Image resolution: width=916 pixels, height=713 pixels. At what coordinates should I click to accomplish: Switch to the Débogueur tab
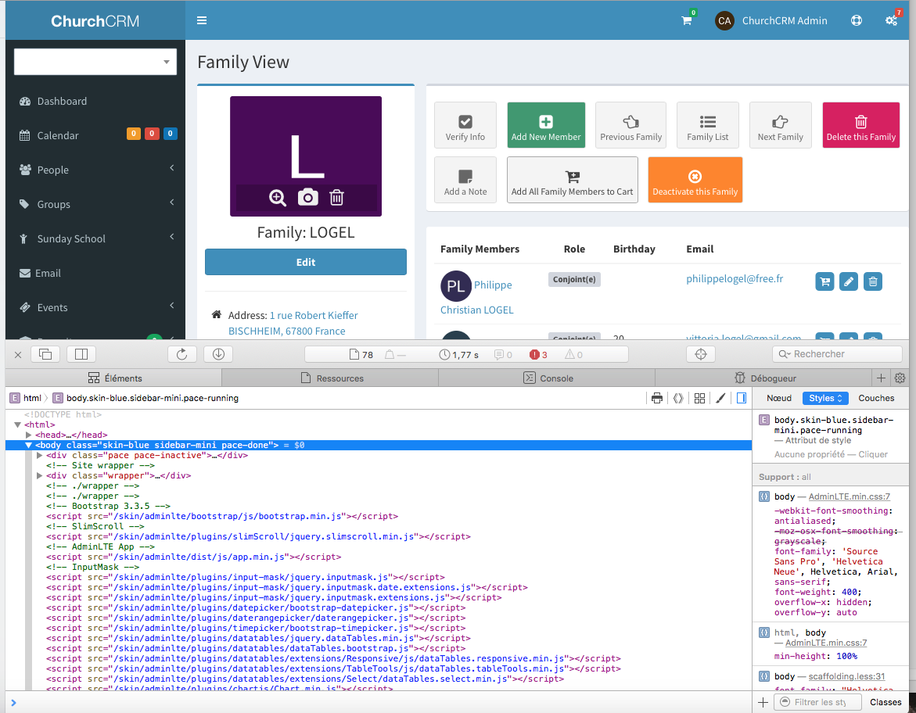[x=764, y=378]
